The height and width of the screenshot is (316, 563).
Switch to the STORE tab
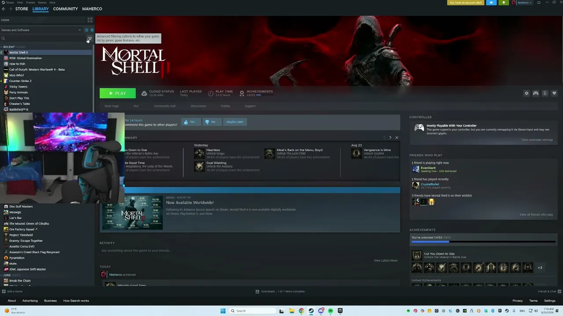point(22,9)
